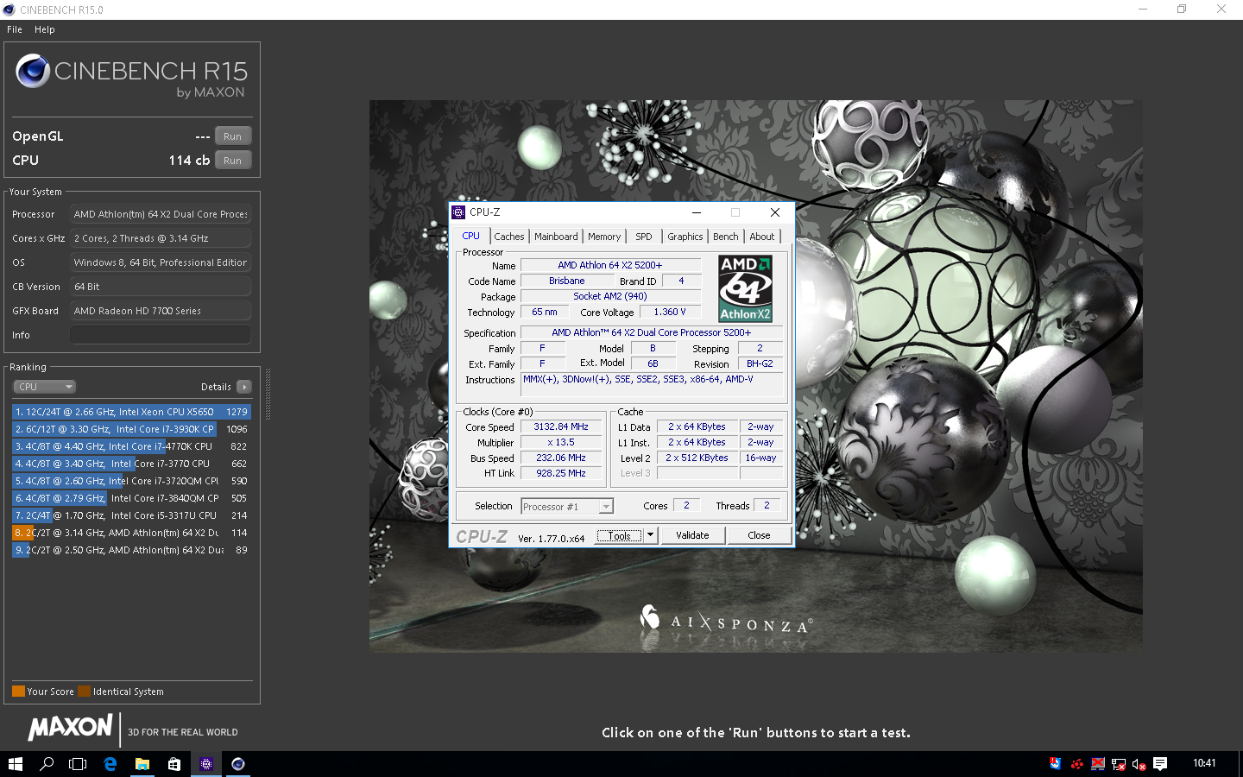Image resolution: width=1243 pixels, height=777 pixels.
Task: Select ranking row 5 Core i7-3720QM
Action: (131, 481)
